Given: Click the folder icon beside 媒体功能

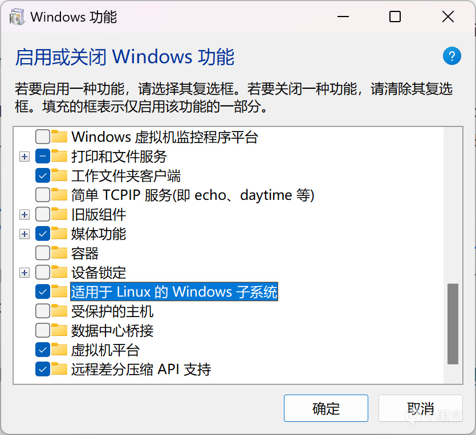Looking at the screenshot, I should [59, 233].
